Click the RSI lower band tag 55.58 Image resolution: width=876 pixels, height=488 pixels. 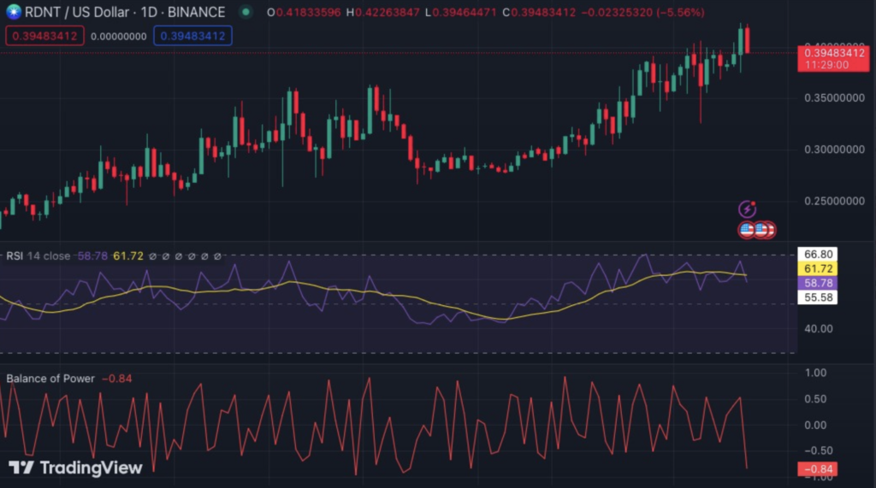817,297
